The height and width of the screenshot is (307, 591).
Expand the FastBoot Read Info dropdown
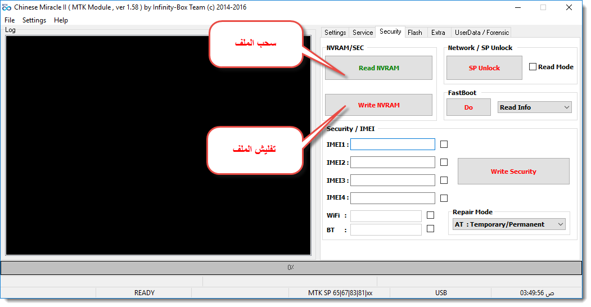[534, 107]
